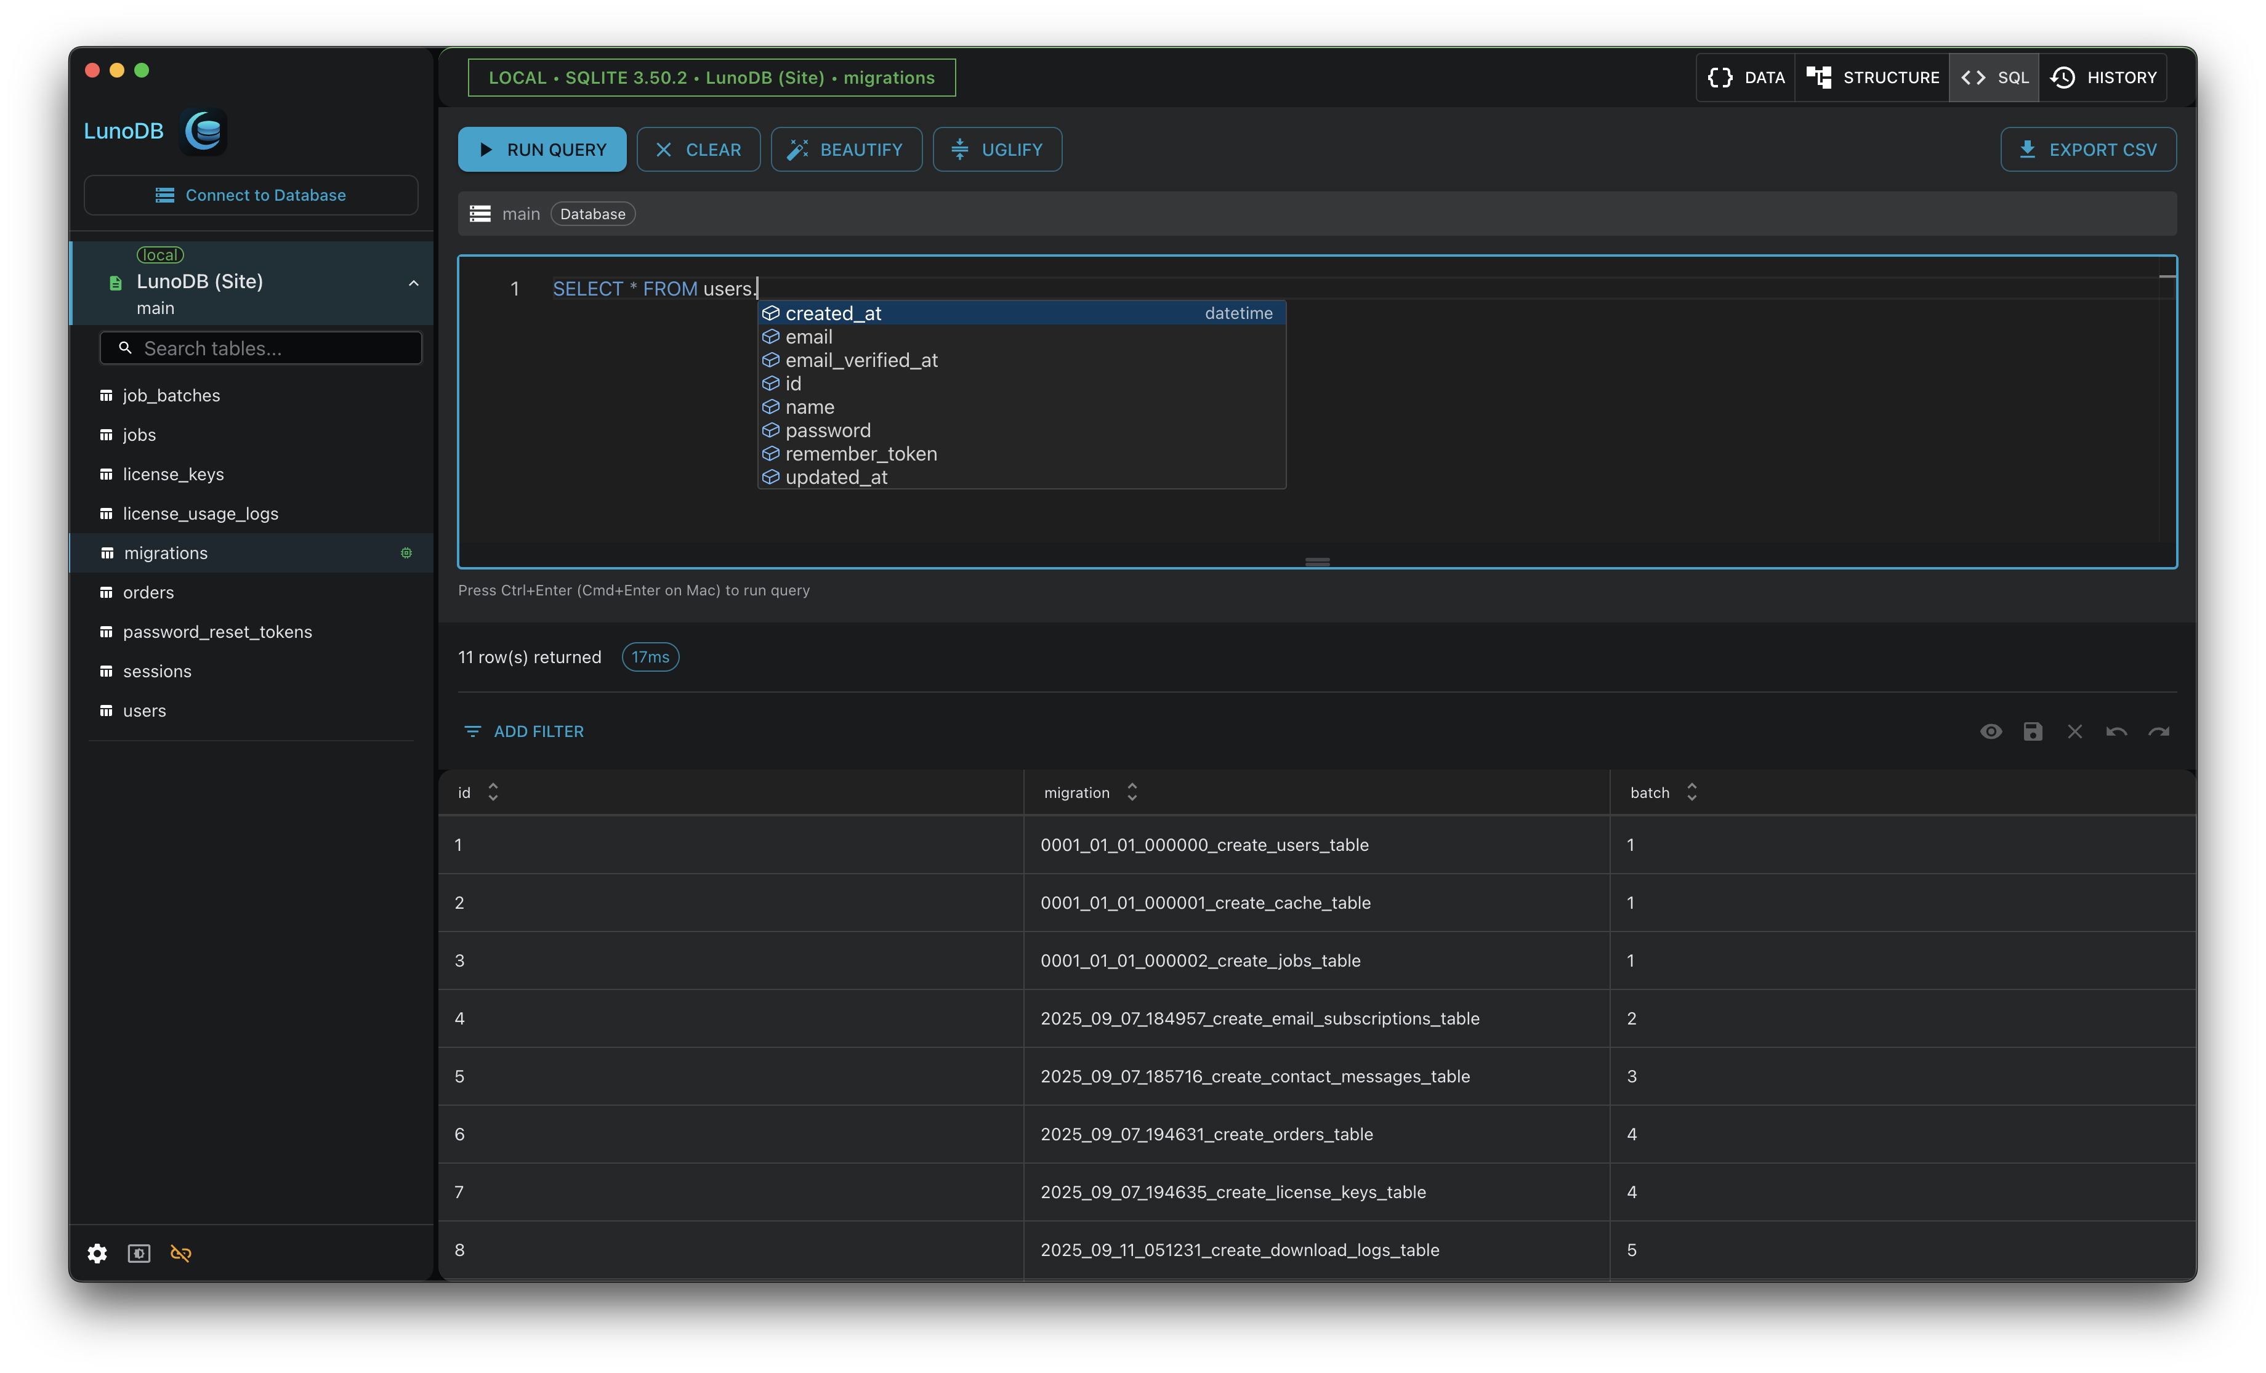
Task: Toggle the theme icon in sidebar footer
Action: [x=139, y=1254]
